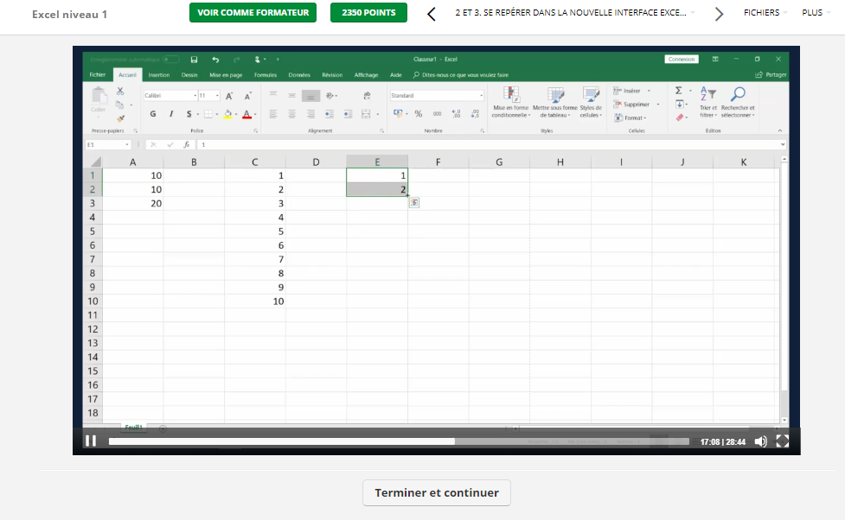This screenshot has width=845, height=520.
Task: Open the font size 11 dropdown
Action: 217,95
